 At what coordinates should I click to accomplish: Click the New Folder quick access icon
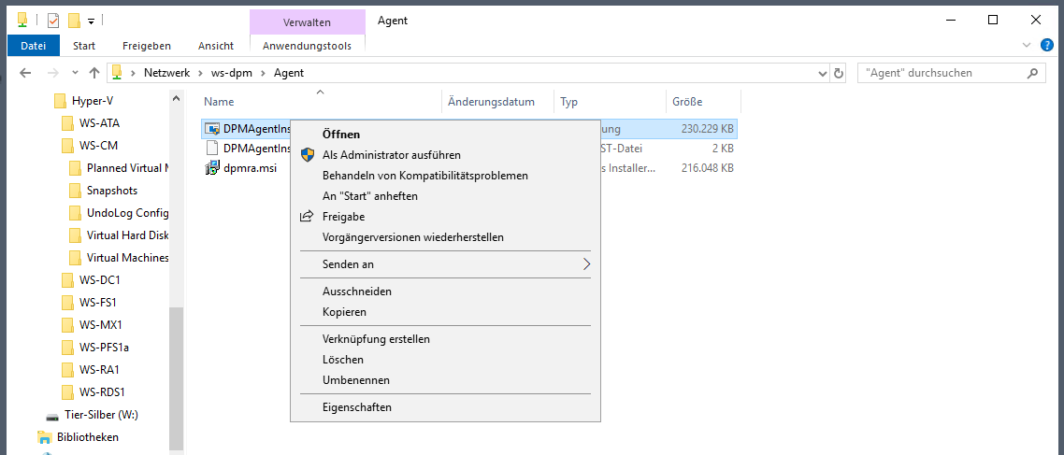click(x=75, y=21)
